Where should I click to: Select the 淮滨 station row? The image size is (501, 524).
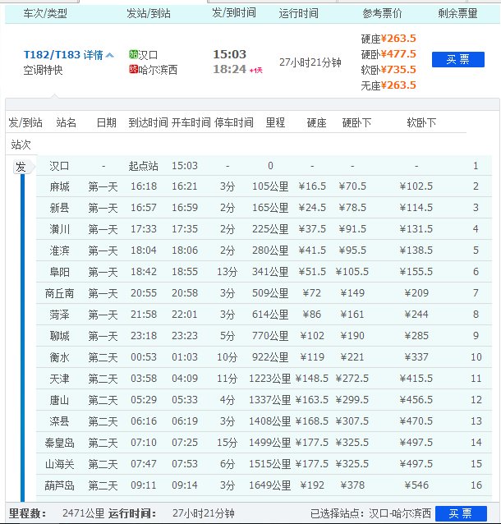(x=264, y=251)
